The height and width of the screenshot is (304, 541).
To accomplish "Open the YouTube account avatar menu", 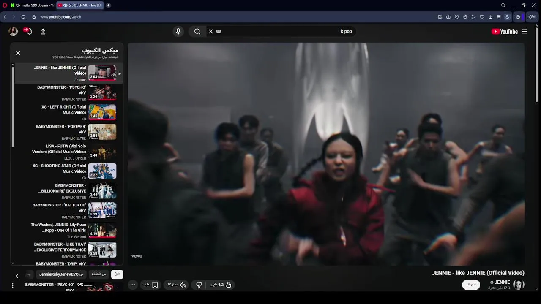I will tap(14, 31).
